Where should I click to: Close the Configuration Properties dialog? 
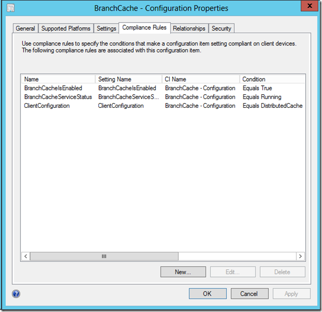pos(309,6)
